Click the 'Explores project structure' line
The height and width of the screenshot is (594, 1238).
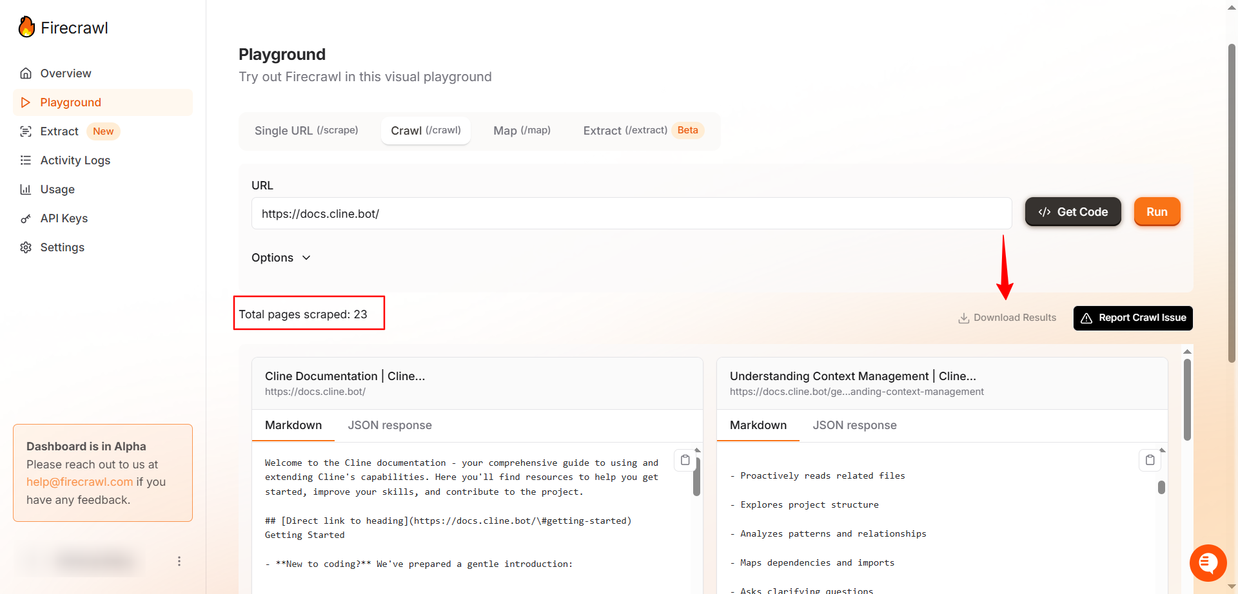(804, 504)
